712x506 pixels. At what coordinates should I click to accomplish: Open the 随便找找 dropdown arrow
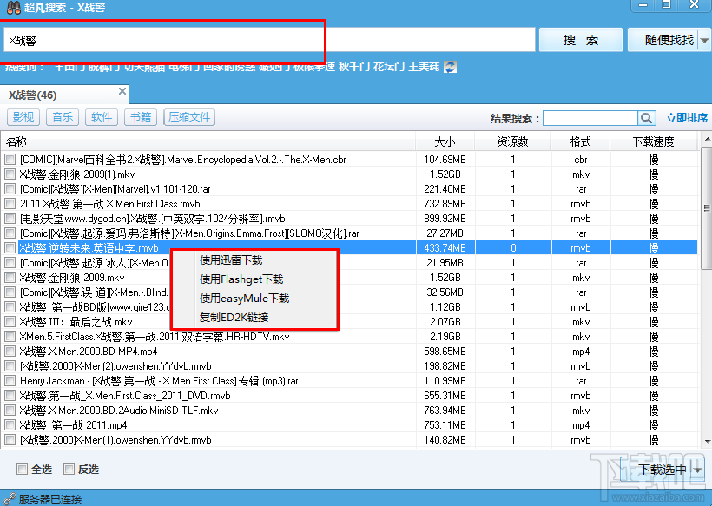pos(704,41)
